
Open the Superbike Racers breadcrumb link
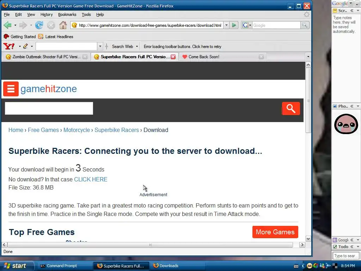pyautogui.click(x=117, y=130)
